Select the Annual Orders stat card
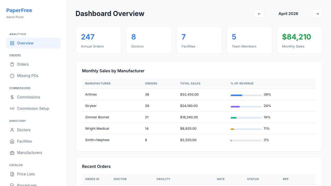Image resolution: width=331 pixels, height=186 pixels. (99, 40)
